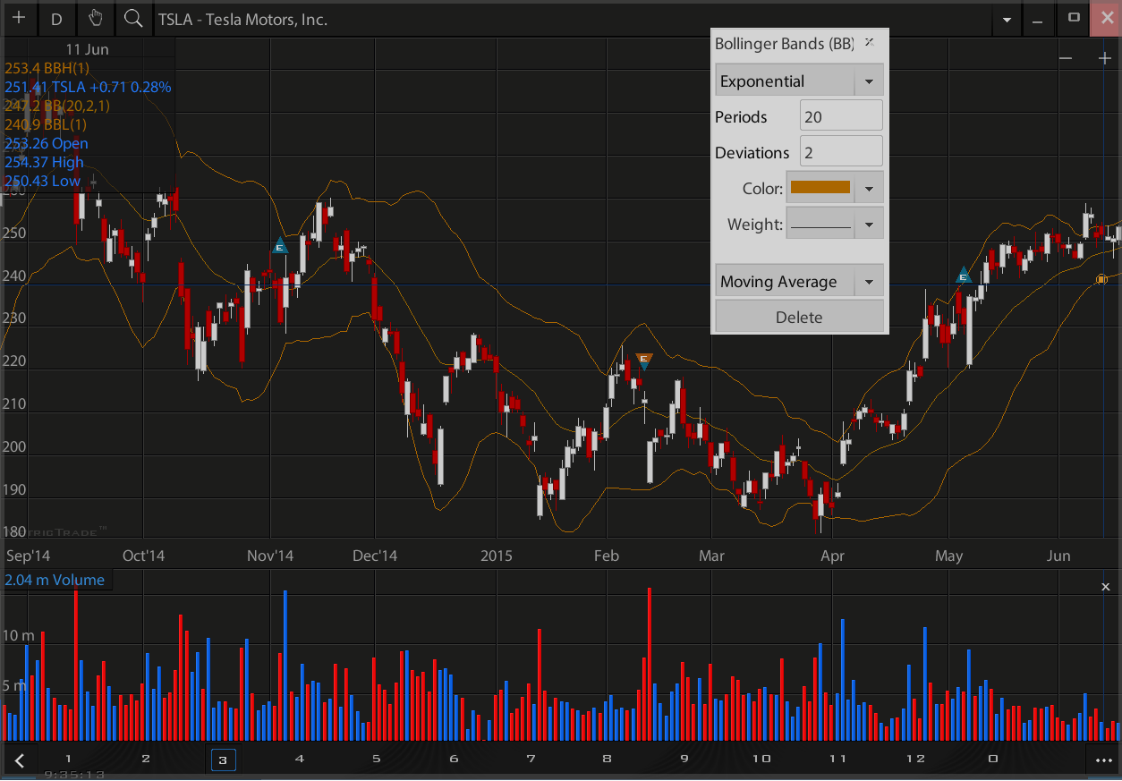Maximize the chart window
Viewport: 1122px width, 781px height.
click(1074, 19)
